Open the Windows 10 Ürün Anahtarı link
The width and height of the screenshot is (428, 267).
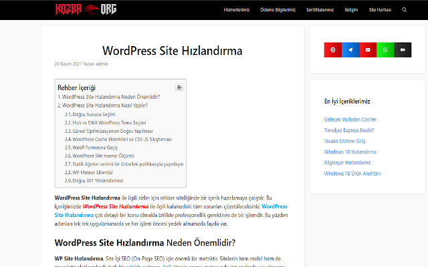(352, 174)
